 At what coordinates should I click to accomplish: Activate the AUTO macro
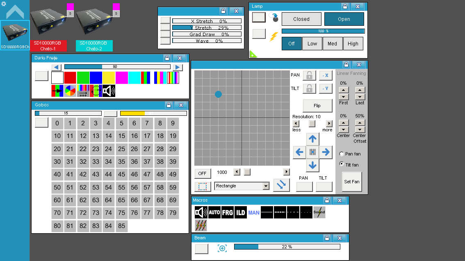214,212
